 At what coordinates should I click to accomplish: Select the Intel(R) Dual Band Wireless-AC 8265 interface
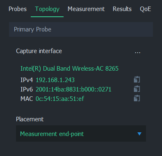(69, 69)
